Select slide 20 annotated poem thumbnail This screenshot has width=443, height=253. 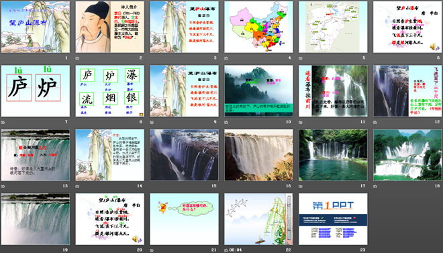(109, 219)
